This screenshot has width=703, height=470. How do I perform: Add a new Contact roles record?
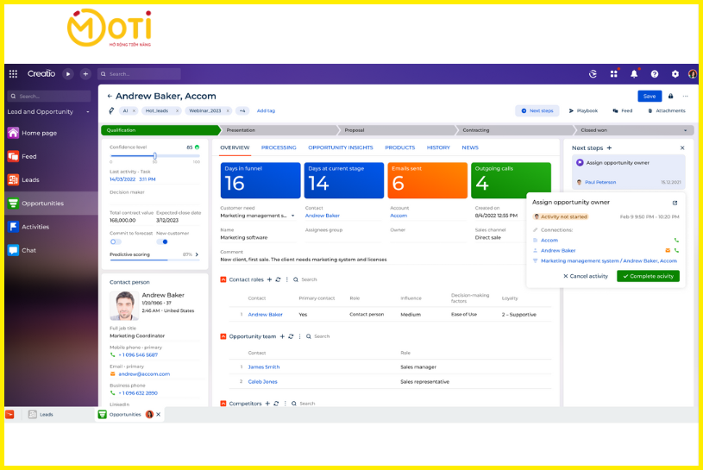[268, 279]
